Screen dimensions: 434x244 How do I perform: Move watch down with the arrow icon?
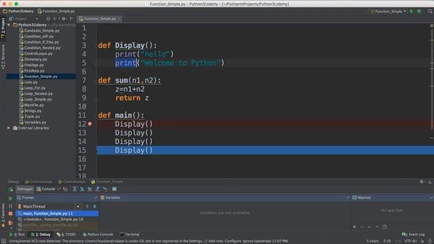click(377, 227)
